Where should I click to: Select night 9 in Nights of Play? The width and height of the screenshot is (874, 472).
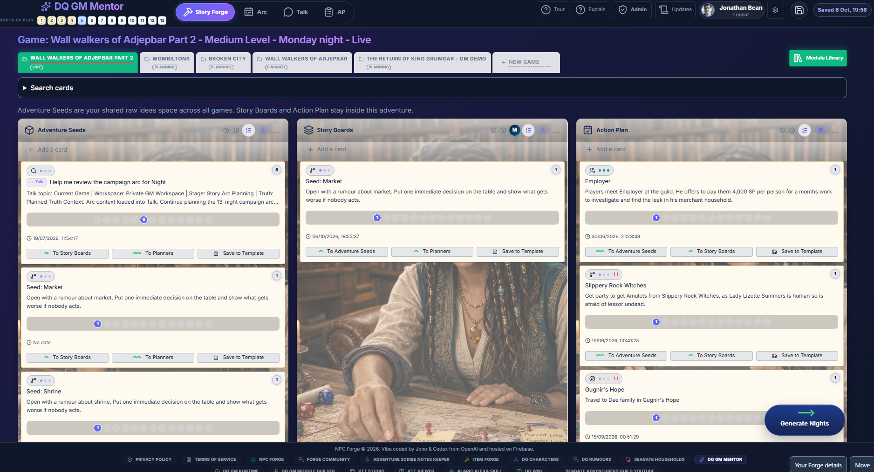[x=122, y=20]
